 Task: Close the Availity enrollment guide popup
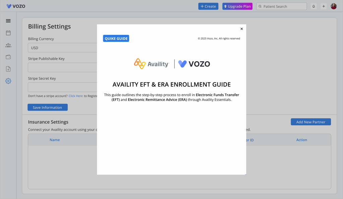[242, 29]
